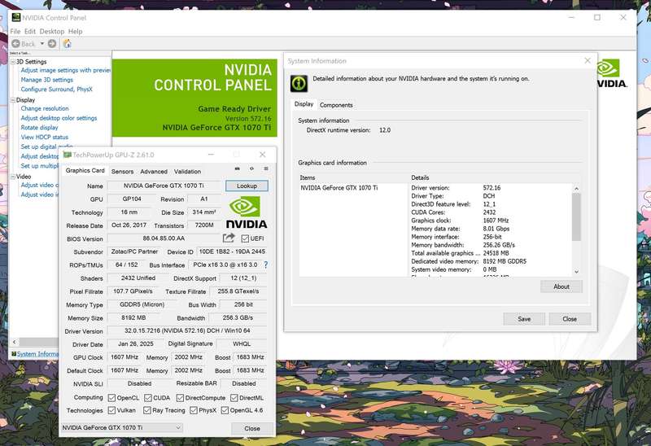Click the Bus Interface question mark icon

(266, 265)
